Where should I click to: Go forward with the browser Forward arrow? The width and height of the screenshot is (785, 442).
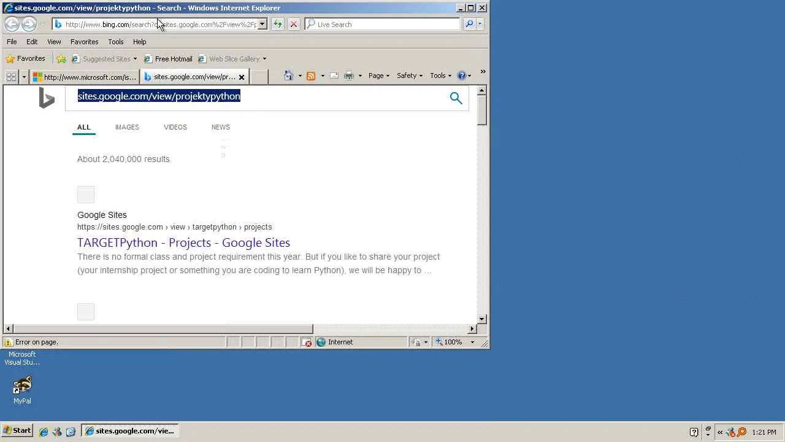[x=29, y=24]
